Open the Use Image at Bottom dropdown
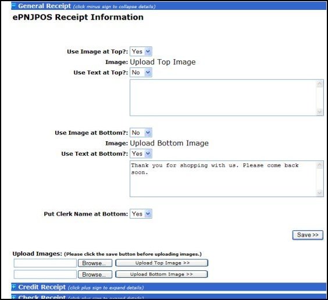328x300 pixels. coord(141,133)
